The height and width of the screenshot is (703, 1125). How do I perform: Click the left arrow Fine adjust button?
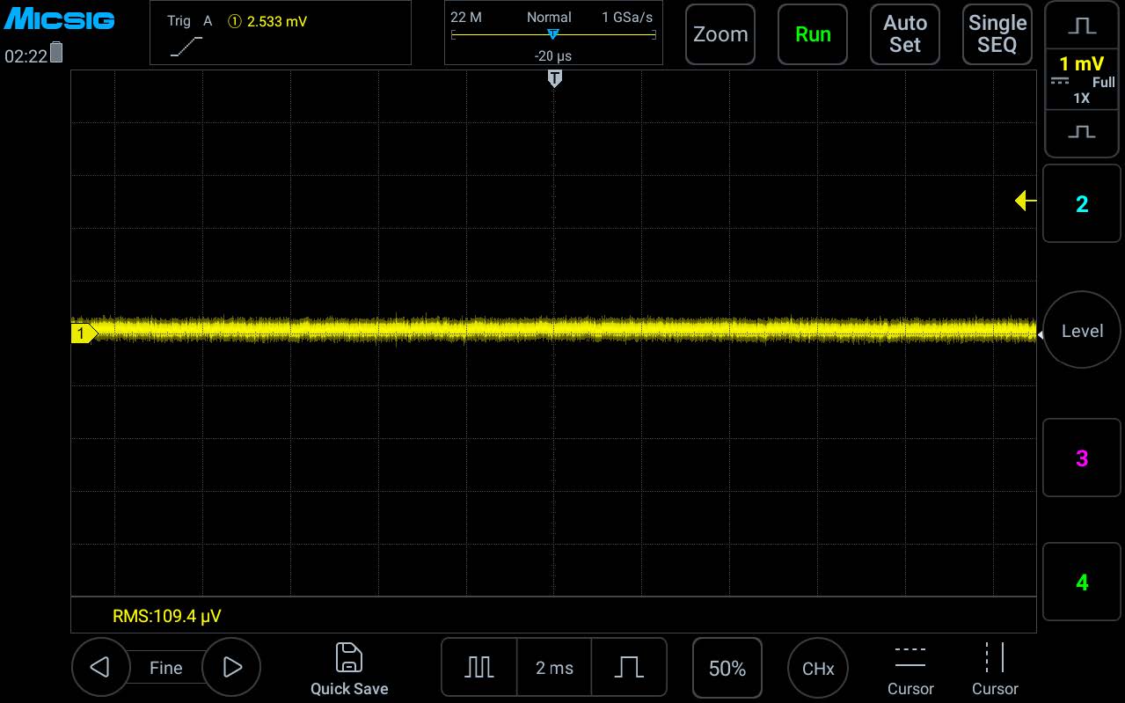tap(99, 668)
